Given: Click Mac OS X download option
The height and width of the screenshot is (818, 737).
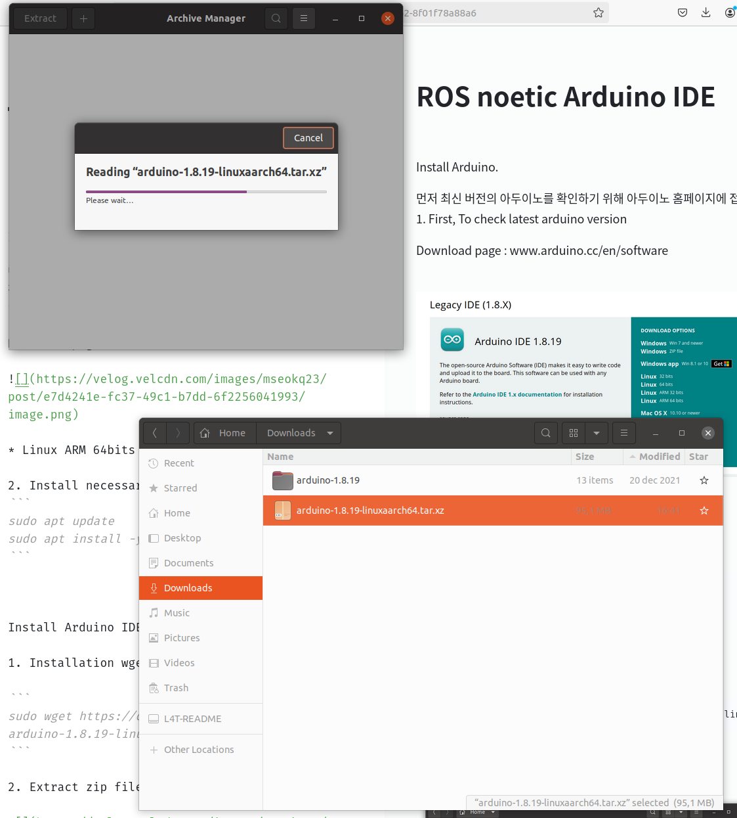Looking at the screenshot, I should (670, 413).
